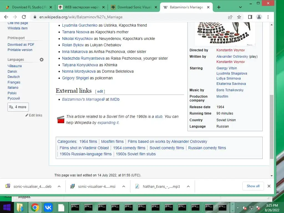Expand options for sonic-visualiser msi download
This screenshot has width=284, height=213.
(124, 186)
